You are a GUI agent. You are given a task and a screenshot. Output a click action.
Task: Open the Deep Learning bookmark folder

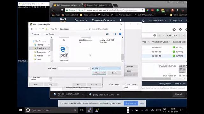pos(88,15)
